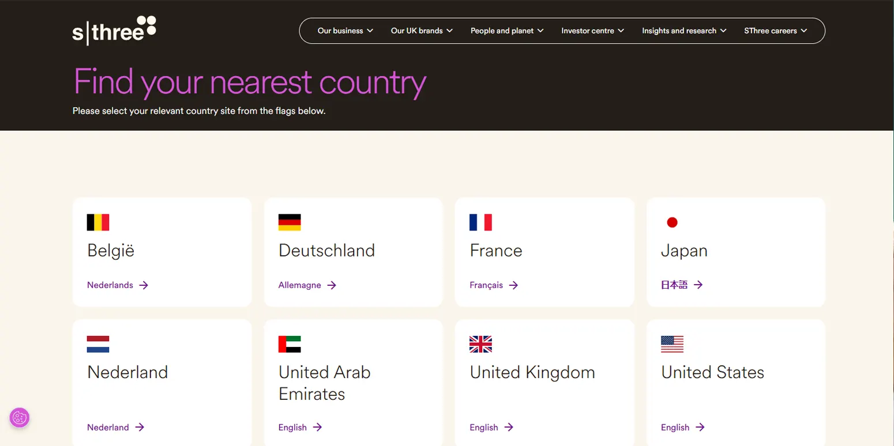Click arrow beside English under United Arab Emirates
The width and height of the screenshot is (894, 446).
point(317,427)
